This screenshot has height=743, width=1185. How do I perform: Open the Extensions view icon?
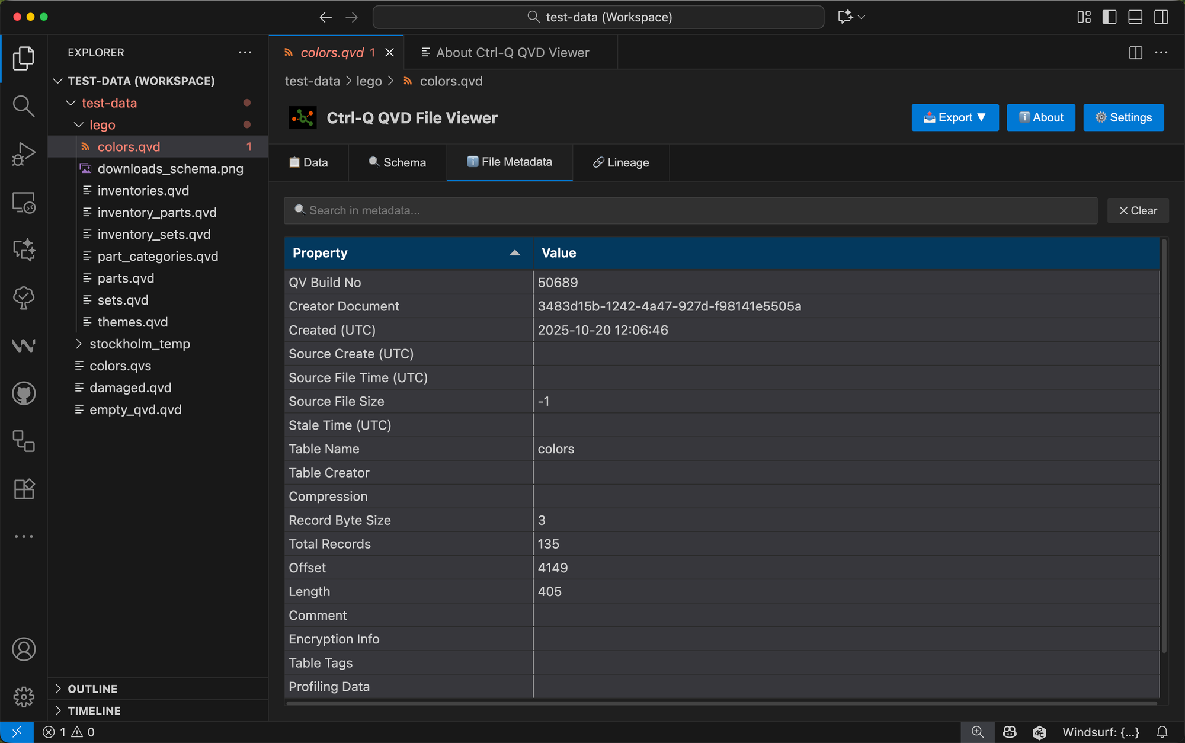point(24,489)
